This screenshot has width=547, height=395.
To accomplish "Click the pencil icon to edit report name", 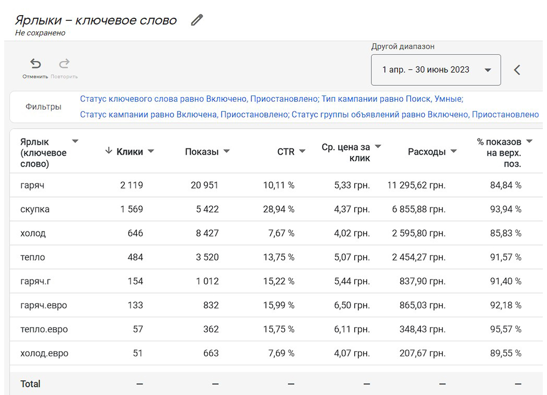I will 197,20.
